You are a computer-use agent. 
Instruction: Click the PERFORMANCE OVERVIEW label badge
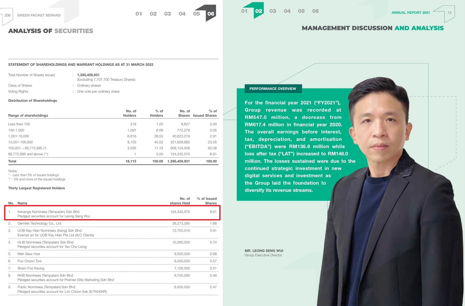click(x=273, y=89)
